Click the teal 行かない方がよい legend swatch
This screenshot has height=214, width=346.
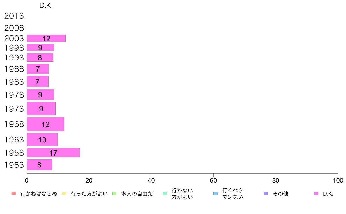(165, 194)
